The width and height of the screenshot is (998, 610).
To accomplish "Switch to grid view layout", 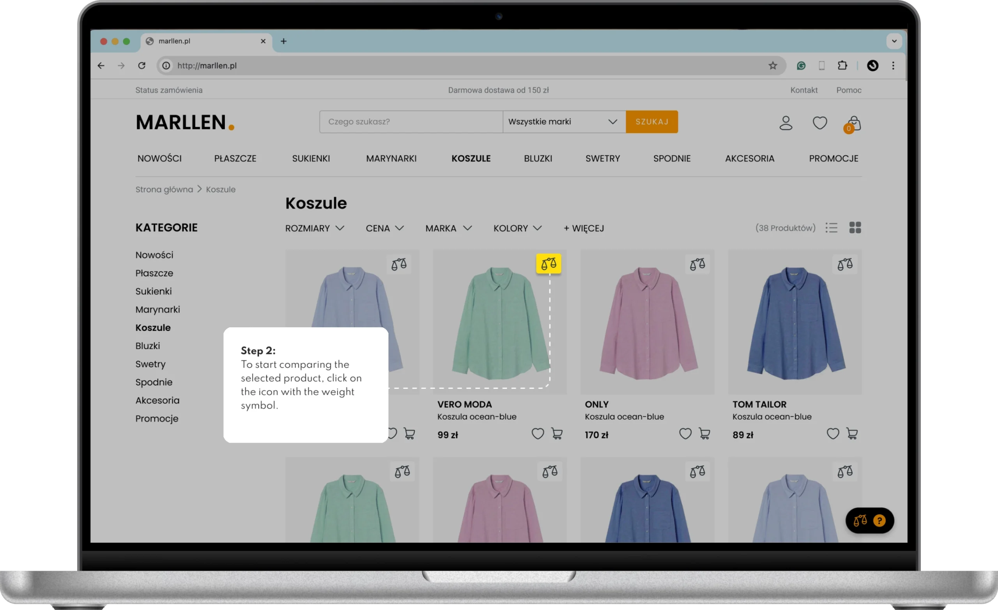I will pyautogui.click(x=855, y=228).
